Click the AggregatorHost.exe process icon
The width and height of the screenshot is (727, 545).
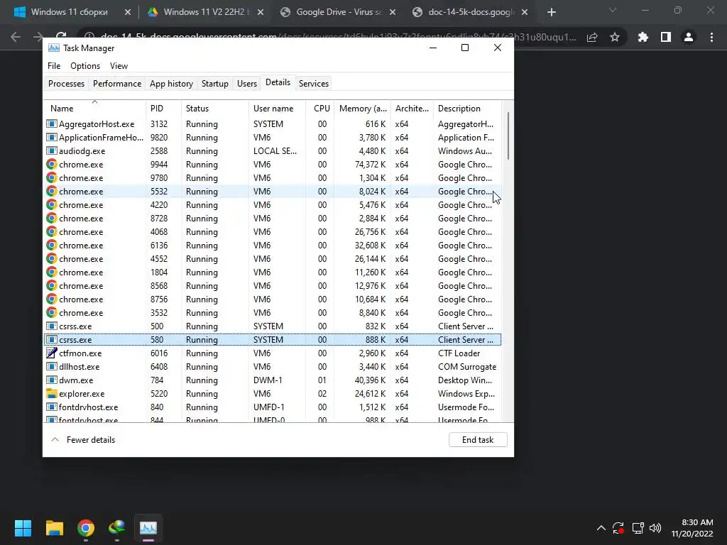point(51,123)
